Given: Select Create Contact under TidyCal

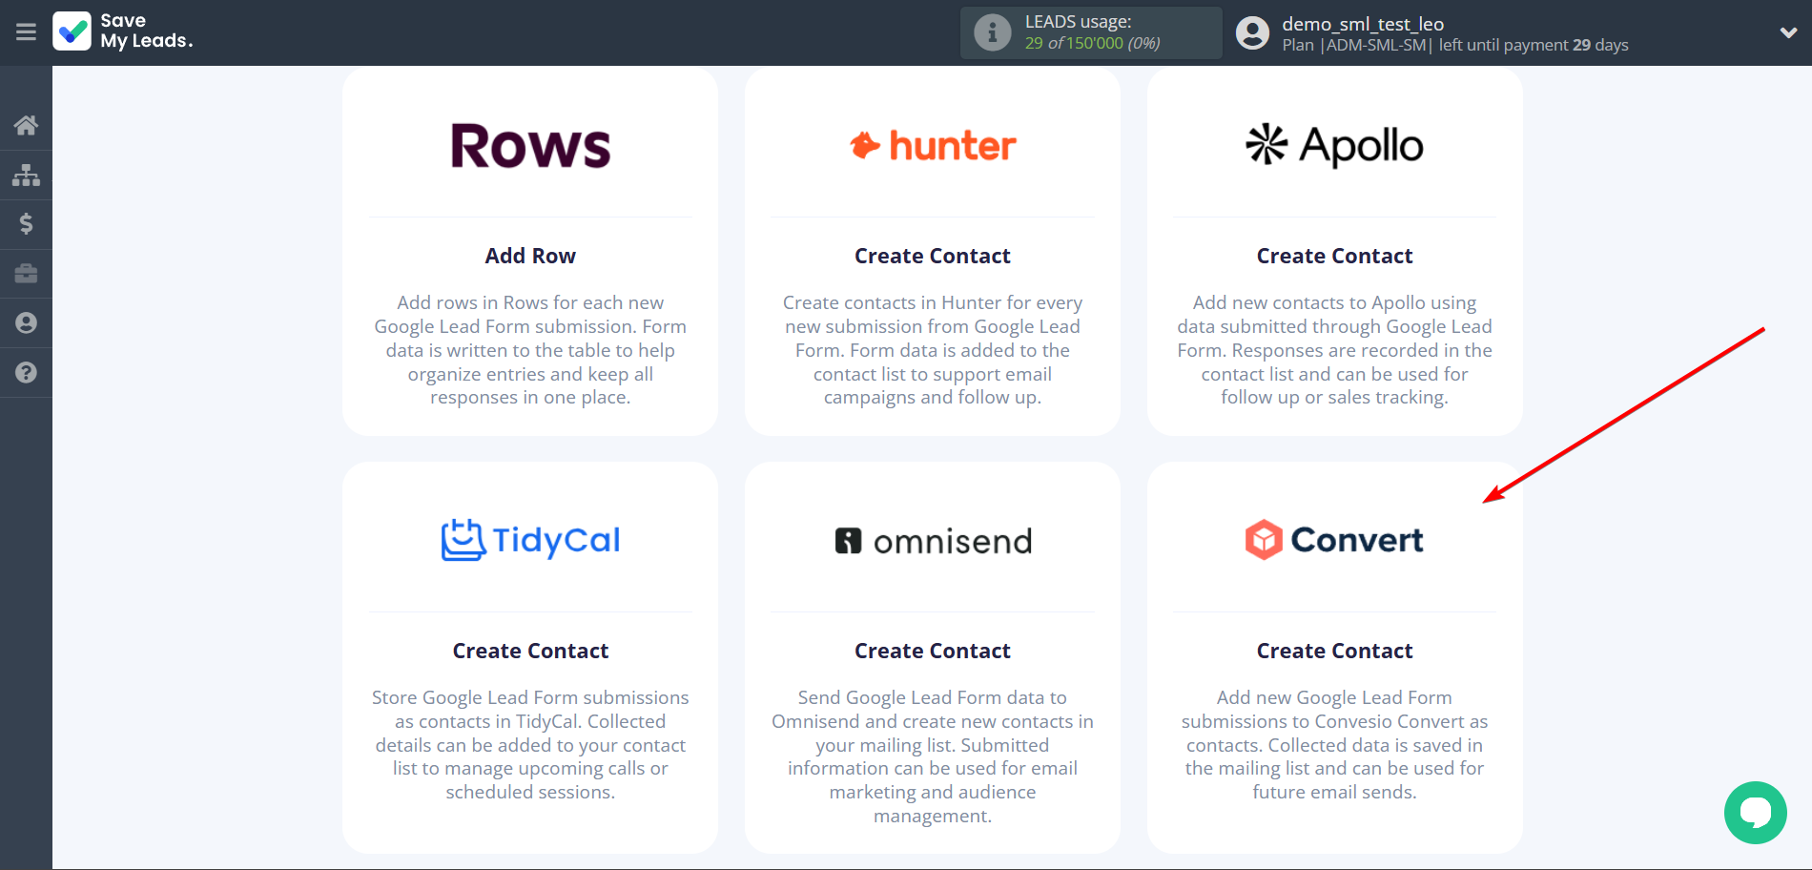Looking at the screenshot, I should click(x=530, y=651).
